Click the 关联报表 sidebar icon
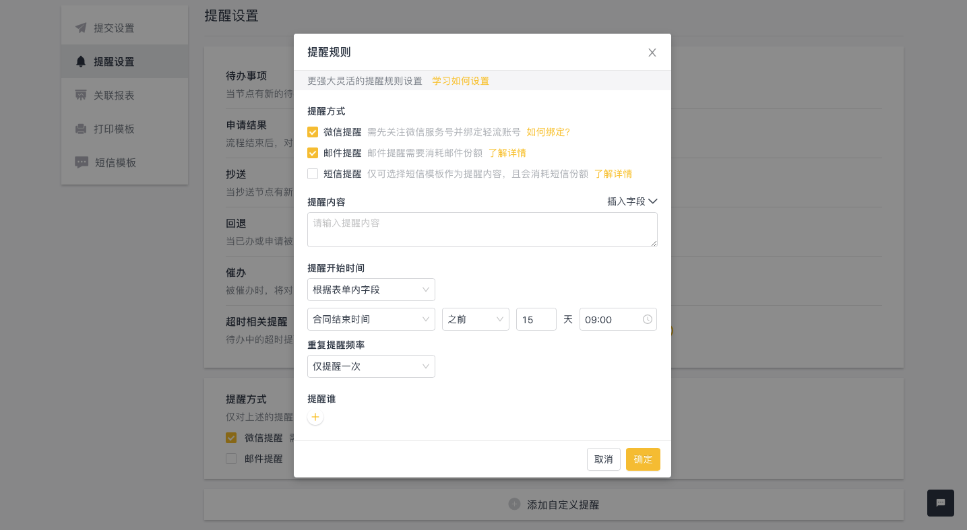967x530 pixels. click(81, 95)
